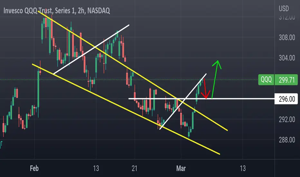Click the Mar date label on time axis

[x=181, y=168]
